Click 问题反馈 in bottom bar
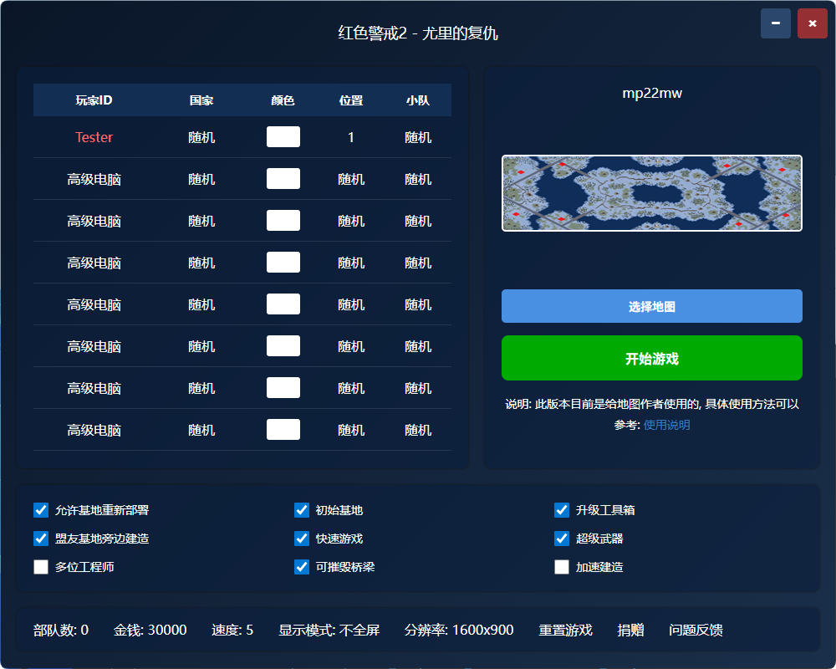Viewport: 836px width, 669px height. 696,630
